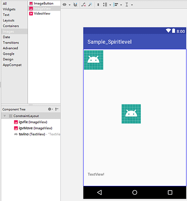Select txvIno TextView in Component Tree
The width and height of the screenshot is (187, 201).
coord(37,134)
